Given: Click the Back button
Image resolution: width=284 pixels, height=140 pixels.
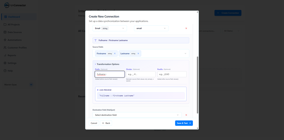Looking at the screenshot, I should (106, 123).
